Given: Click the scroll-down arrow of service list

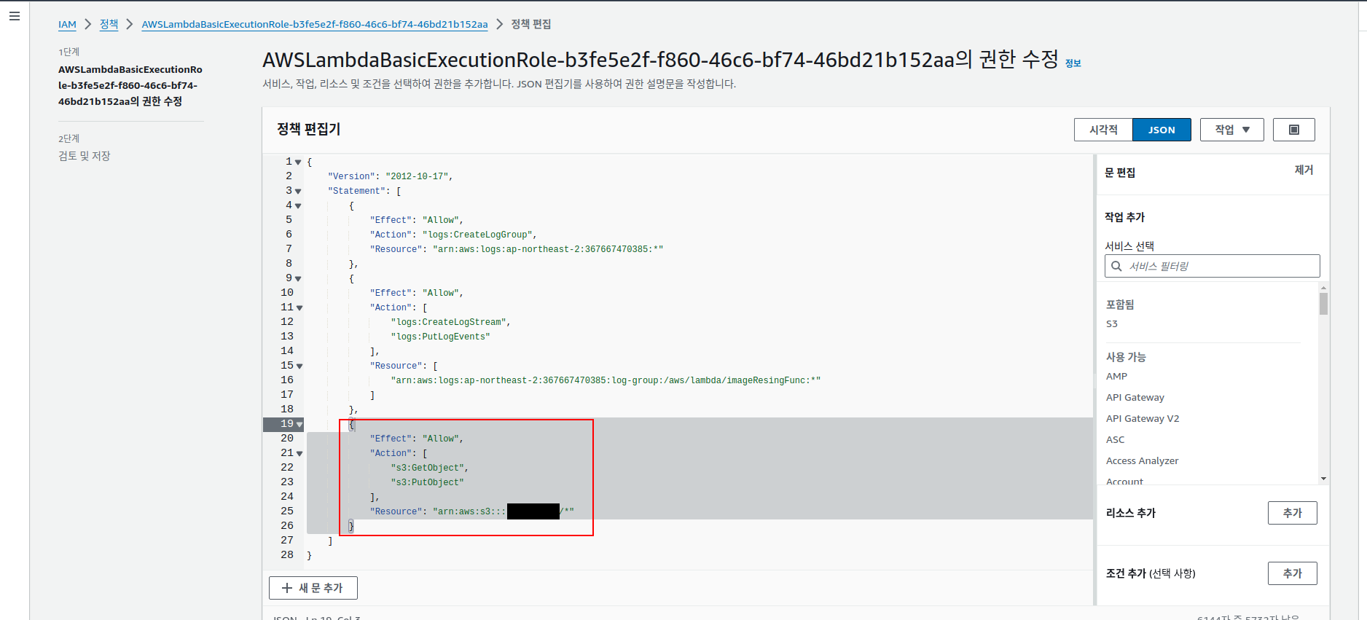Looking at the screenshot, I should 1323,479.
